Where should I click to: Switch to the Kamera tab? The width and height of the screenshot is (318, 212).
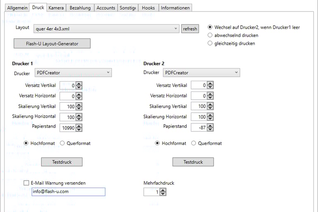coord(55,8)
